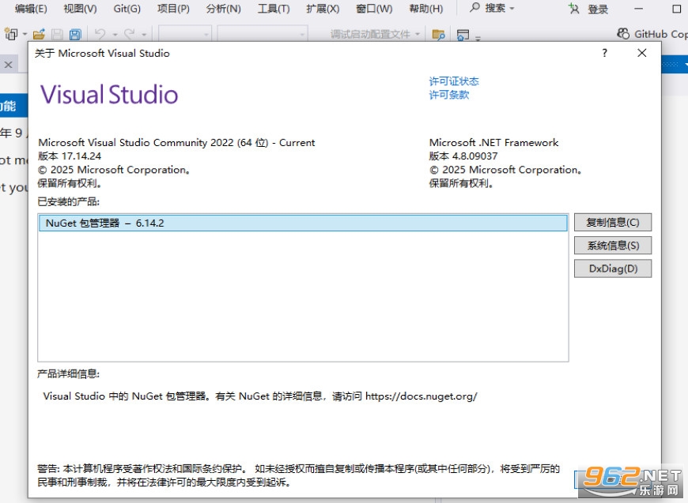This screenshot has width=688, height=503.
Task: Click the Microsoft .NET Framework heading text
Action: coord(493,142)
